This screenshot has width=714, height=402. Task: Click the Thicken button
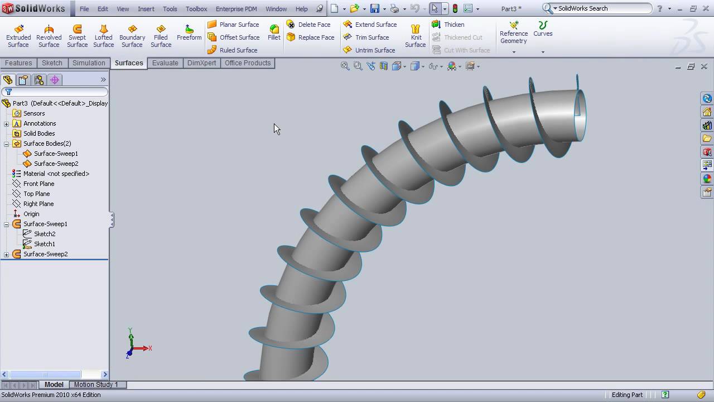tap(448, 25)
